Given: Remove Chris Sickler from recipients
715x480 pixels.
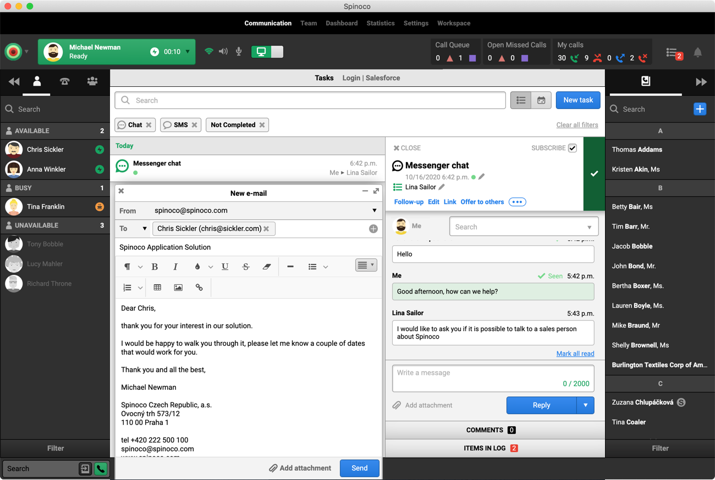Looking at the screenshot, I should click(x=266, y=229).
